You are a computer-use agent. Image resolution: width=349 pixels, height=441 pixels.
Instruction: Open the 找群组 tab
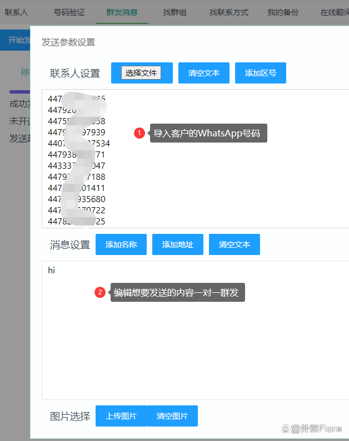coord(174,12)
